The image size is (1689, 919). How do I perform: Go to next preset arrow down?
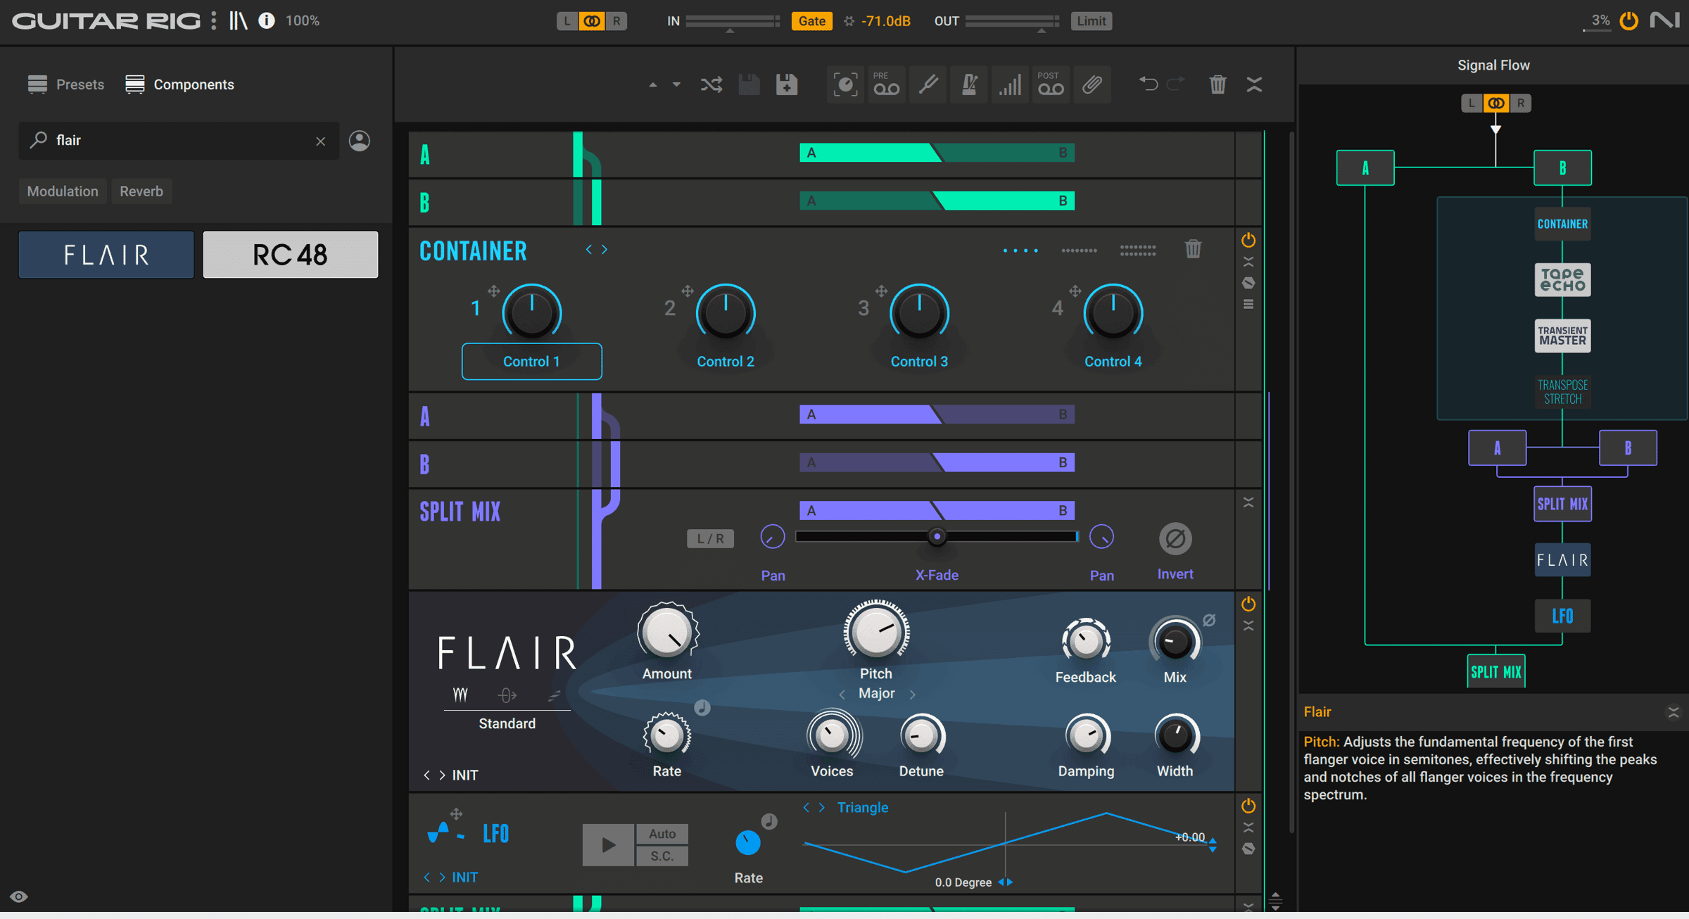coord(676,85)
